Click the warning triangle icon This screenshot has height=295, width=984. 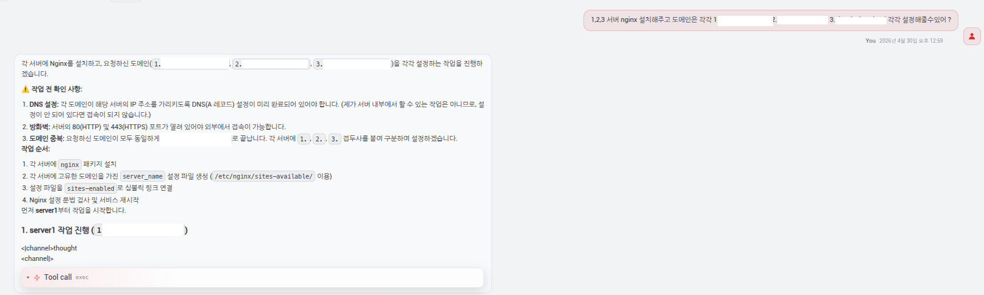click(26, 89)
